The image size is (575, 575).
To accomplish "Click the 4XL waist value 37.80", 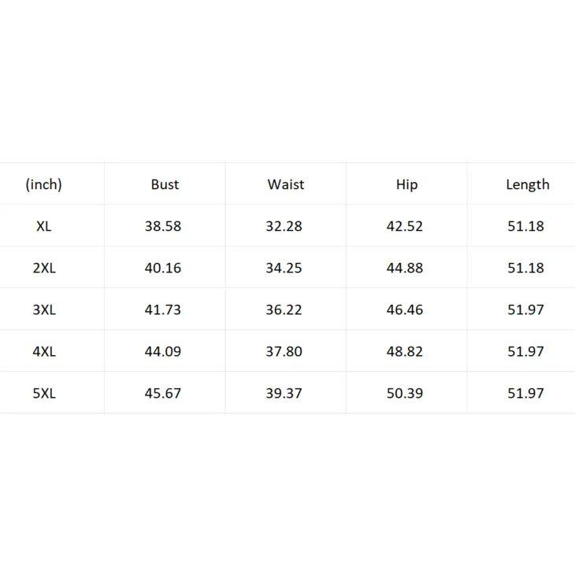I will pyautogui.click(x=284, y=351).
